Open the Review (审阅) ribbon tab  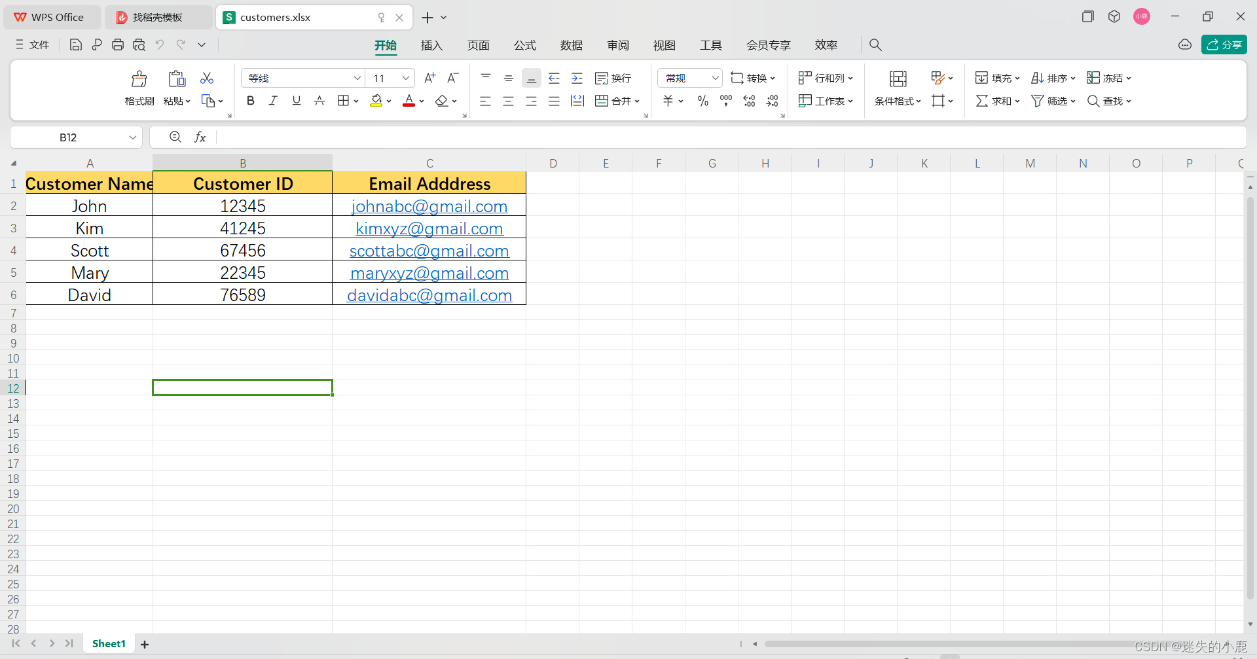point(617,45)
